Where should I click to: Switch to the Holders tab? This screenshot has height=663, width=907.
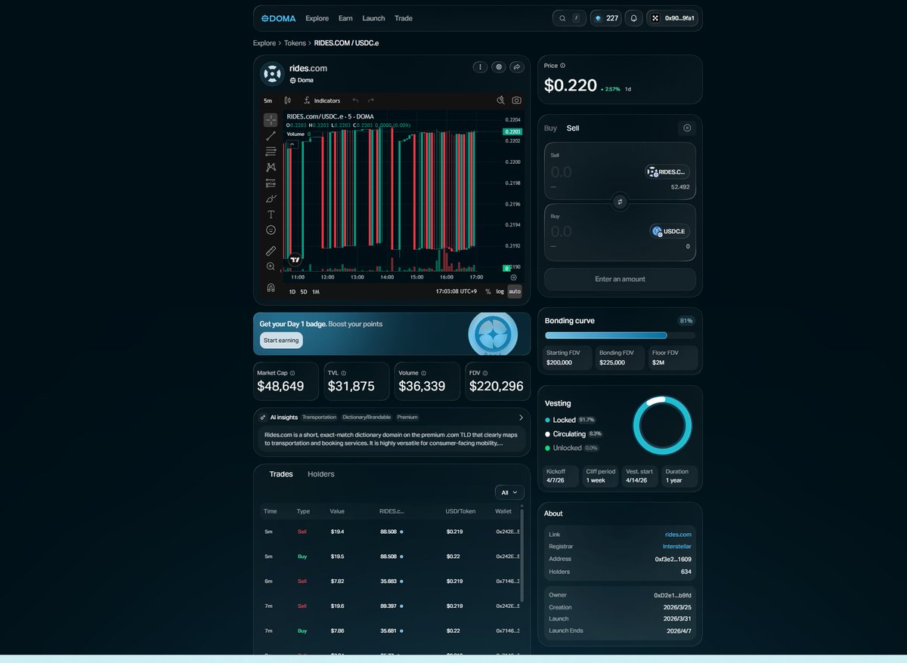pyautogui.click(x=321, y=474)
